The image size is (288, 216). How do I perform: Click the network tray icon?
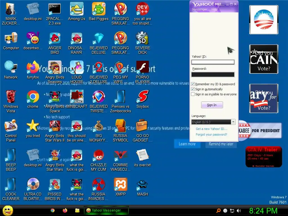pos(232,211)
